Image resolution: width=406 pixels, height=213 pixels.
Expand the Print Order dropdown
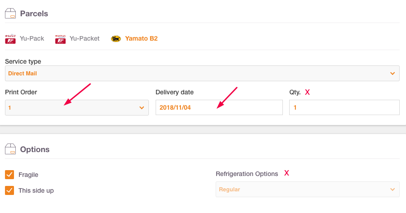77,107
